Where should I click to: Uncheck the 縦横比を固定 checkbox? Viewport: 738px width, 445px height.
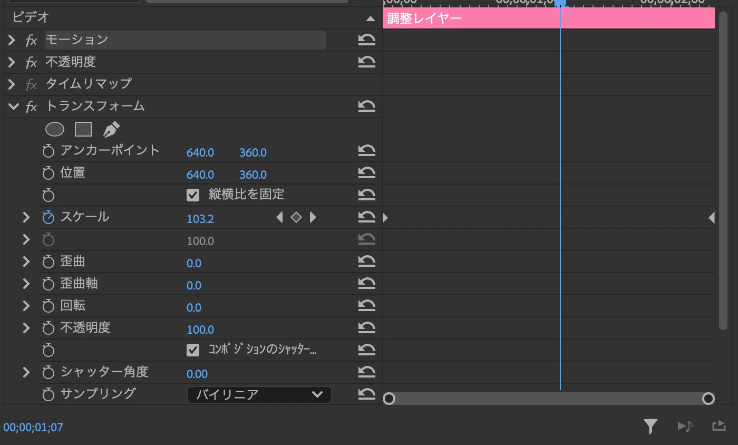193,195
